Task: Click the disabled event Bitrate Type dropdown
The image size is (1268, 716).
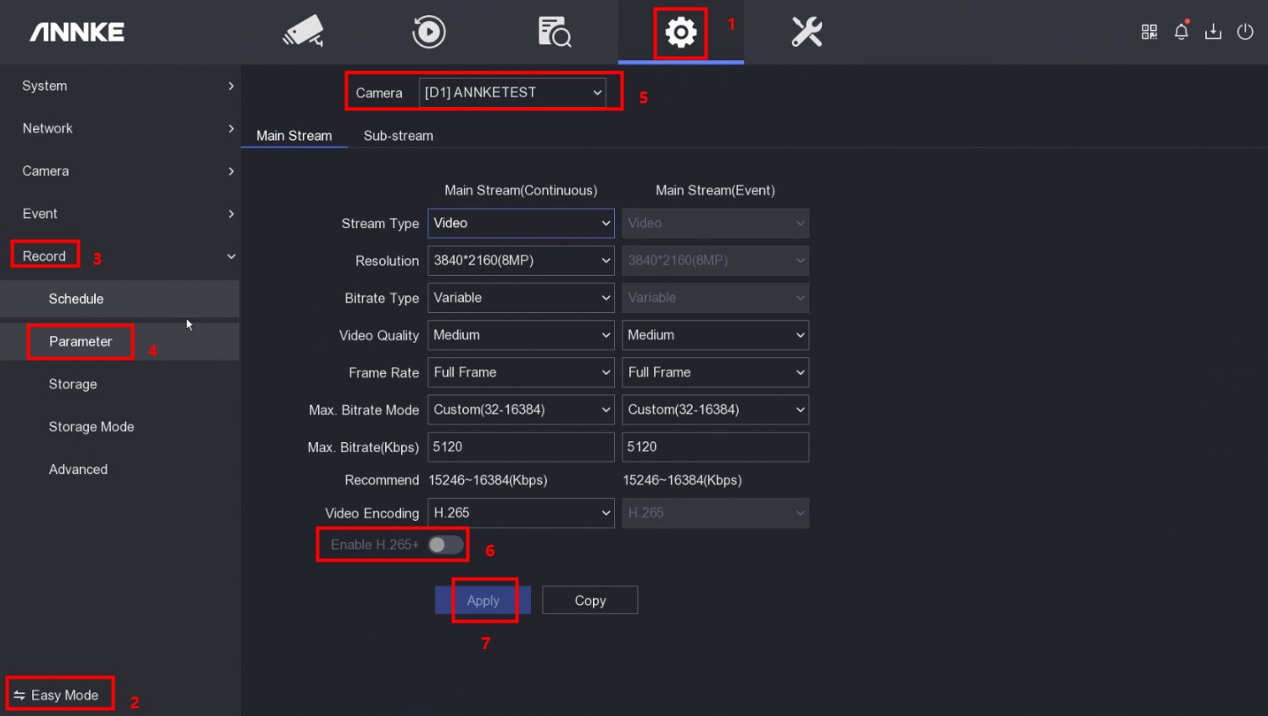Action: 715,298
